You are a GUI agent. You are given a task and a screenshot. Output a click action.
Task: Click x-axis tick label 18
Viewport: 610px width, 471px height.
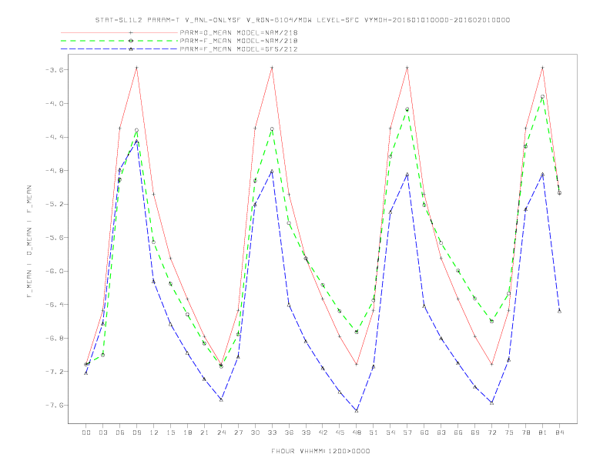tap(187, 433)
